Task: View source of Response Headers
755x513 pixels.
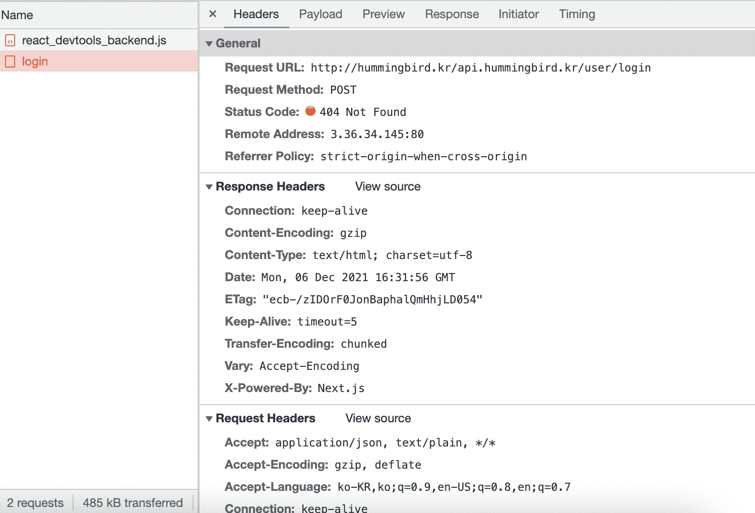Action: click(x=388, y=186)
